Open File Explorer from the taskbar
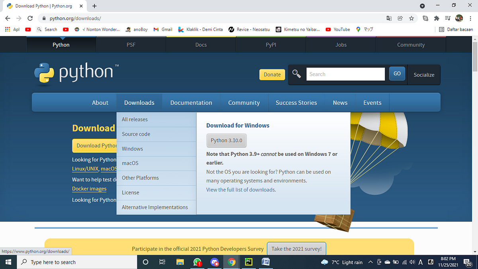Viewport: 478px width, 269px height. point(180,262)
